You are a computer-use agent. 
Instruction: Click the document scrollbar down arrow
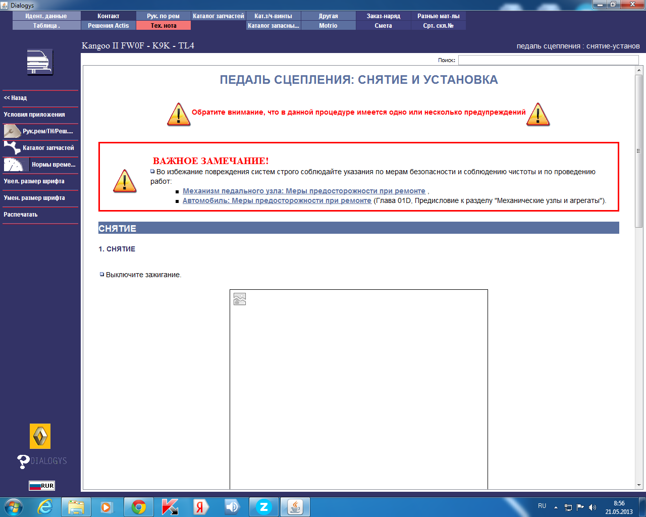point(639,485)
